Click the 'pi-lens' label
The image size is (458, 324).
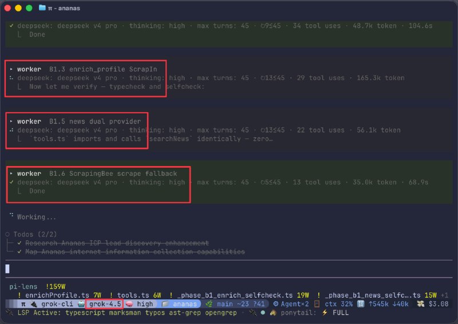[x=23, y=287]
